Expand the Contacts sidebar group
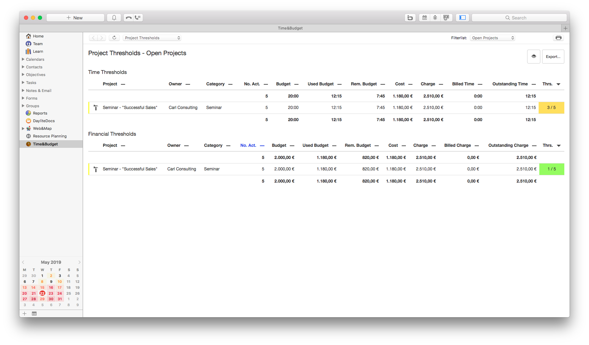The height and width of the screenshot is (345, 589). (x=23, y=67)
